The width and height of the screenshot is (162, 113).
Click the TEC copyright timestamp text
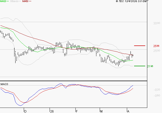coord(132,1)
